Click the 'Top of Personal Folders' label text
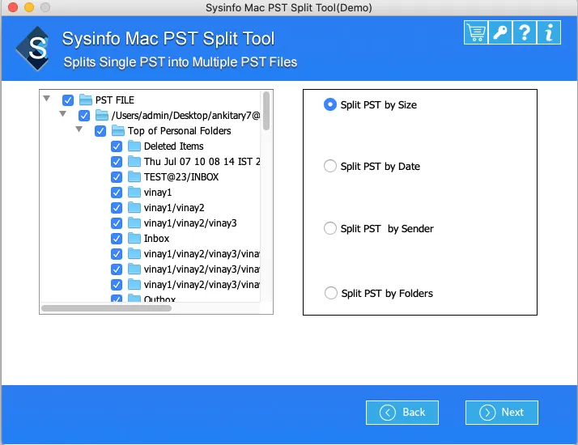Image resolution: width=578 pixels, height=445 pixels. tap(180, 131)
